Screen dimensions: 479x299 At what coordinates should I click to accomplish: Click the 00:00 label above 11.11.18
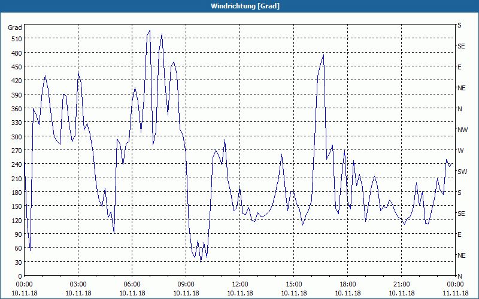(x=455, y=285)
